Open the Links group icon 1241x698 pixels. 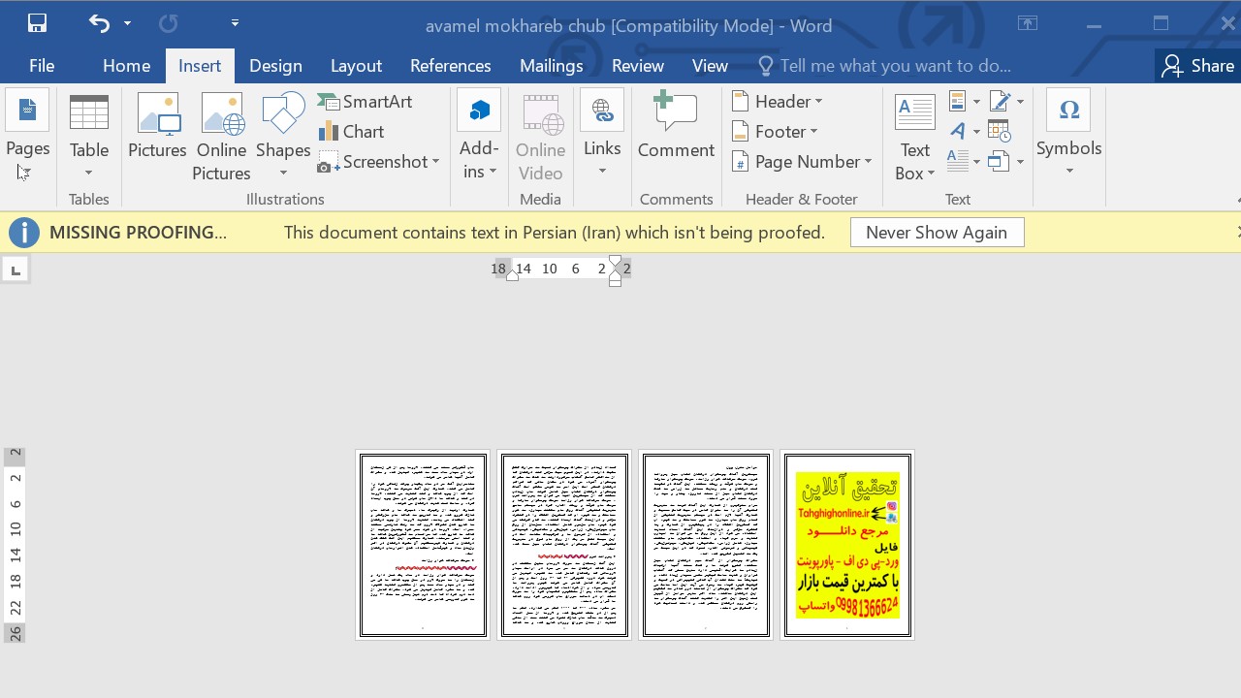tap(602, 111)
